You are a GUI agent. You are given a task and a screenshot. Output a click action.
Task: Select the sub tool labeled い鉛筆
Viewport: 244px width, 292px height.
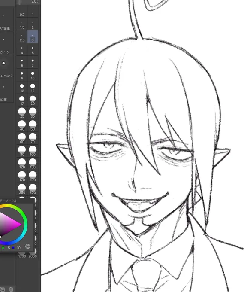[x=6, y=19]
